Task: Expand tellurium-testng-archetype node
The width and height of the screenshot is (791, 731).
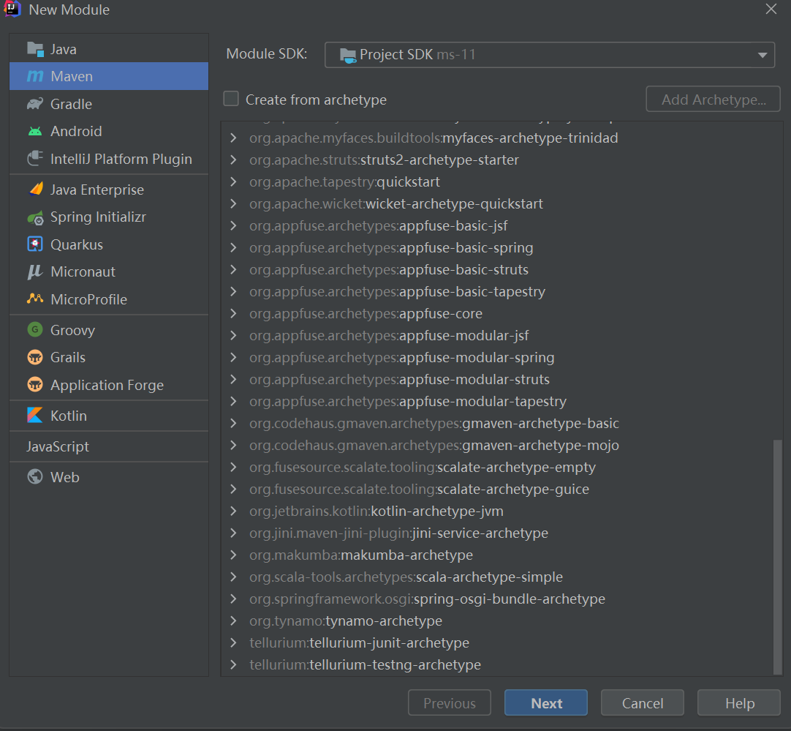Action: pos(233,664)
